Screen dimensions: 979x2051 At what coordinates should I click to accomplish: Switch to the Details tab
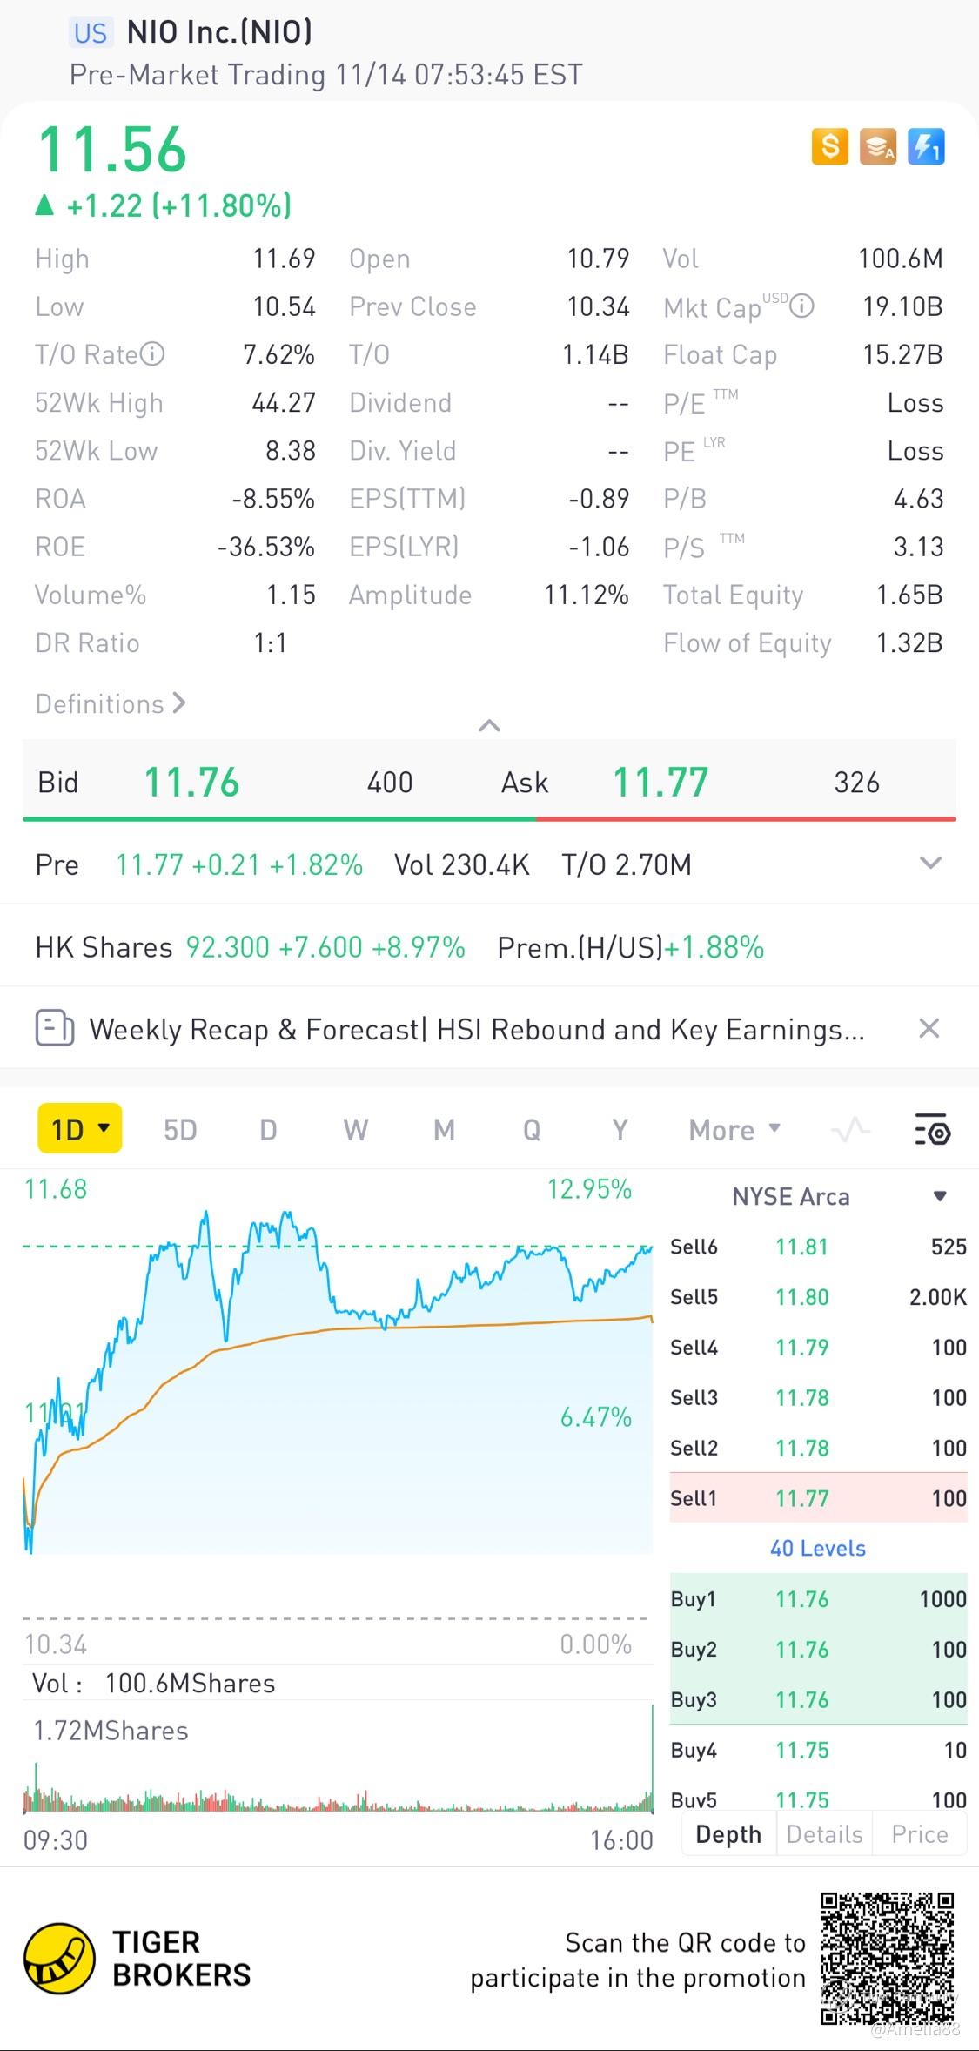pyautogui.click(x=824, y=1834)
